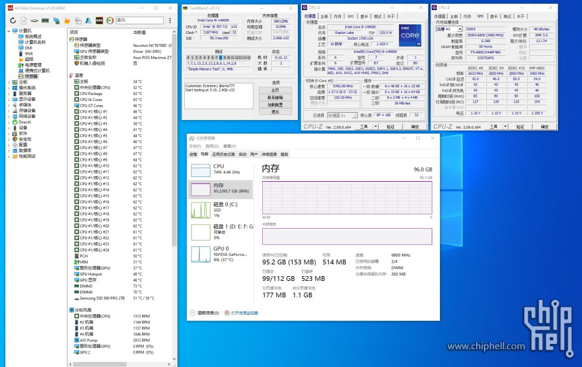Switch to SPD tab in left CPU-Z
Screen dimensions: 582x367
point(351,16)
